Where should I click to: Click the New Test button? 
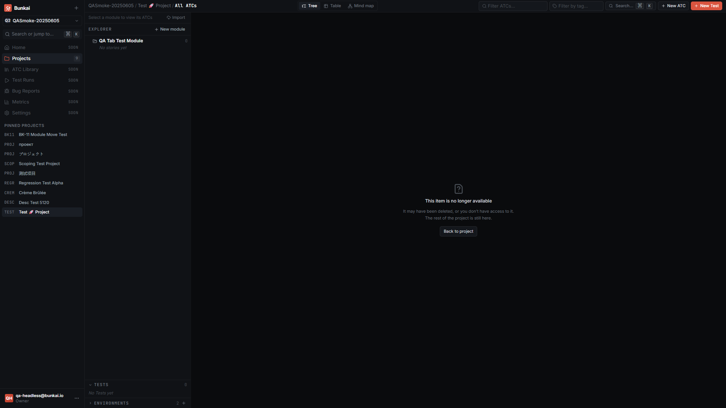click(706, 6)
